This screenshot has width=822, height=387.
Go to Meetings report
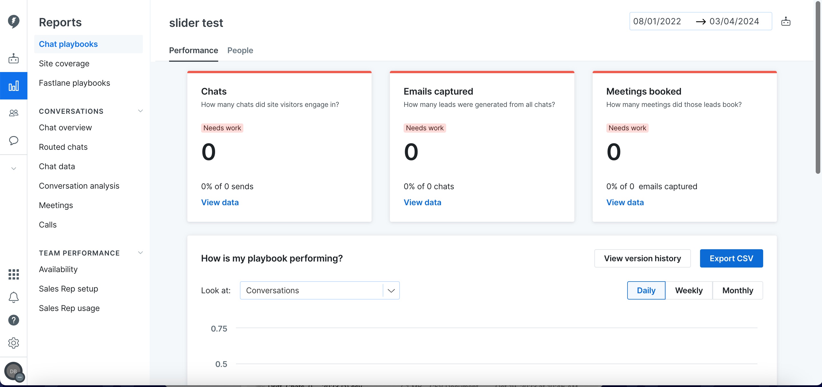56,205
